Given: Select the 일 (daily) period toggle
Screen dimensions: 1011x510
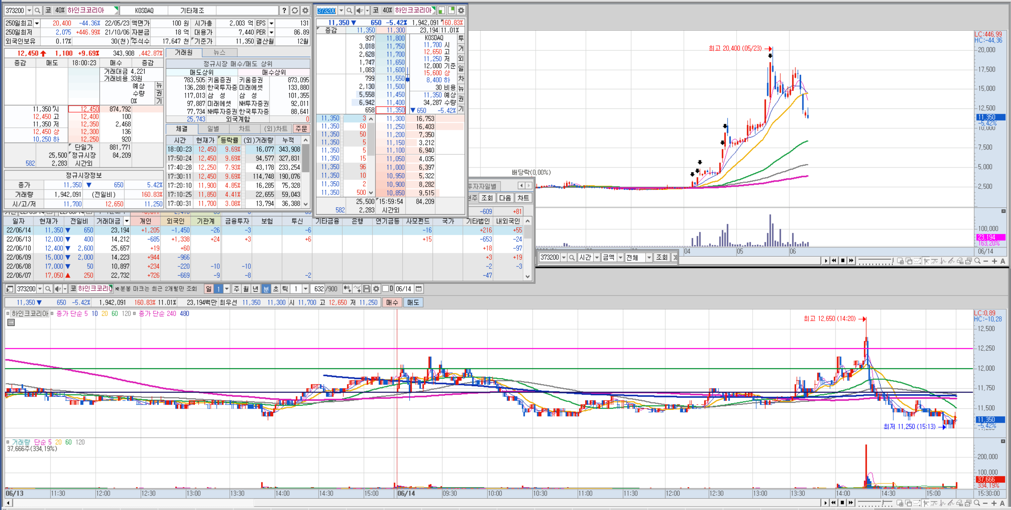Looking at the screenshot, I should click(209, 289).
